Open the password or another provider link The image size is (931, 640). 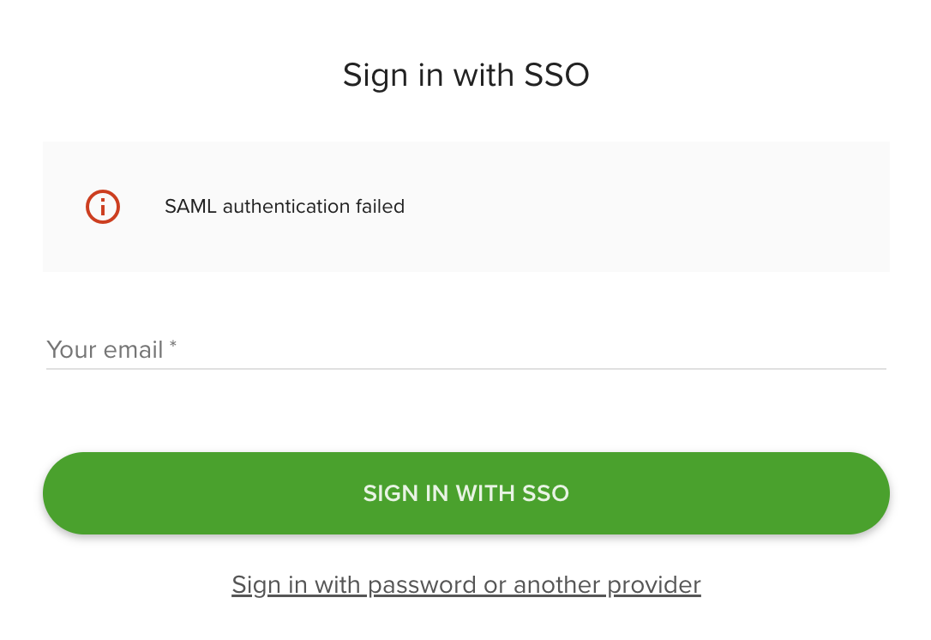tap(465, 585)
